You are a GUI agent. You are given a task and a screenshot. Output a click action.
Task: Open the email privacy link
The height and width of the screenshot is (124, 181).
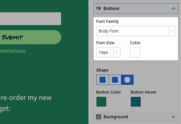pyautogui.click(x=12, y=51)
